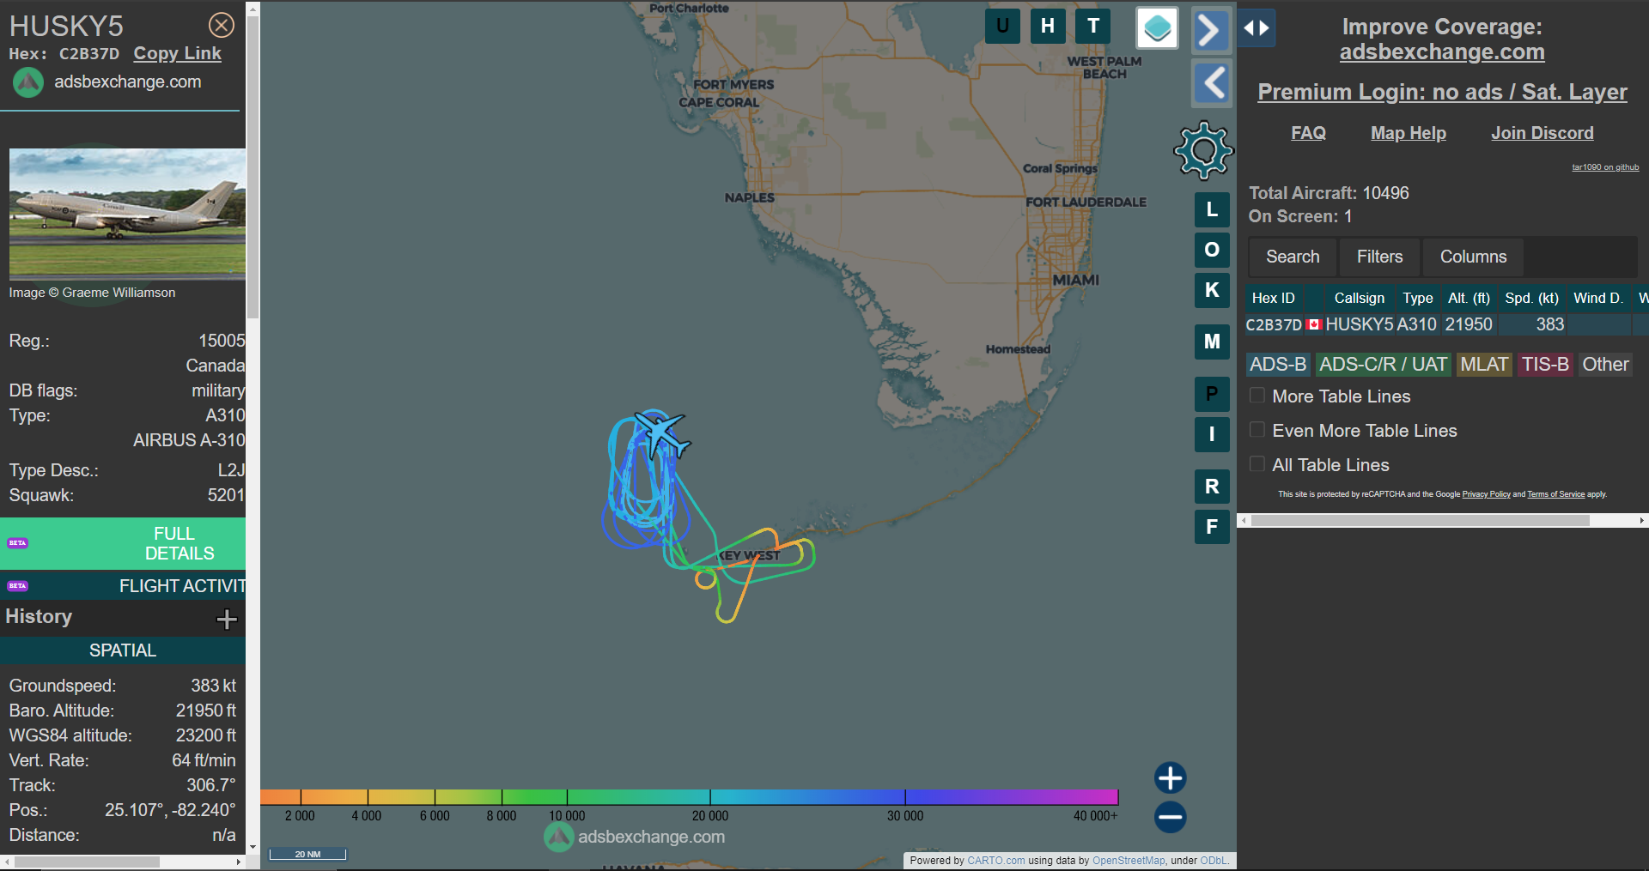Image resolution: width=1649 pixels, height=871 pixels.
Task: Open settings gear icon on map
Action: click(1203, 151)
